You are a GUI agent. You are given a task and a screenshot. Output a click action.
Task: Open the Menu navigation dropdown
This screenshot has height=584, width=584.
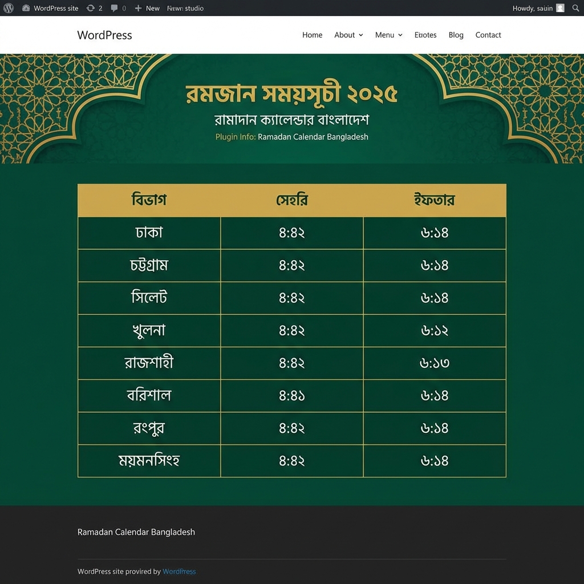coord(388,35)
